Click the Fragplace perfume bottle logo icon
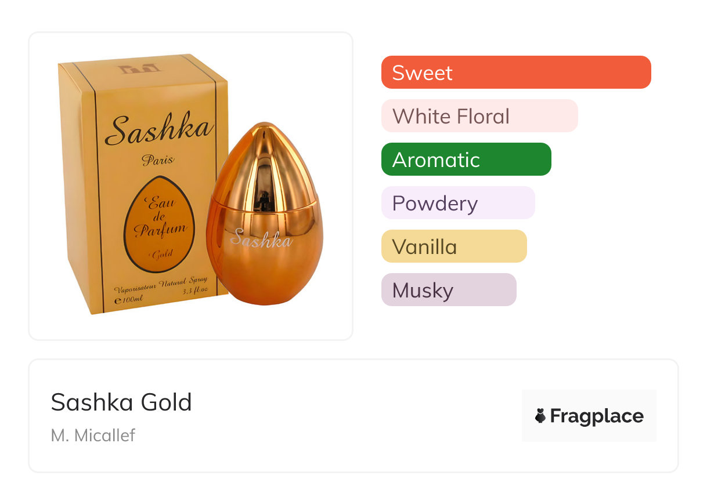This screenshot has width=707, height=501. tap(540, 416)
